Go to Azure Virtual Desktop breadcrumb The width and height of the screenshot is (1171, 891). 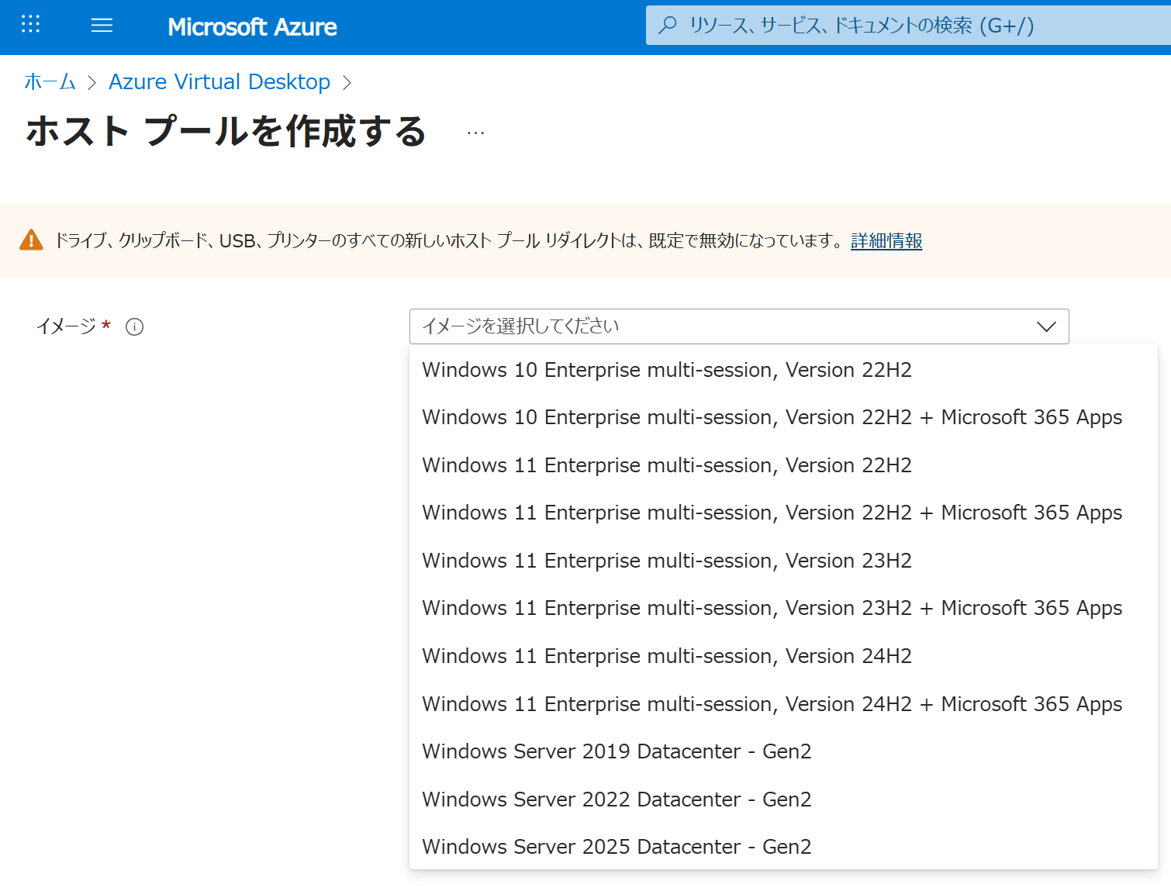point(219,81)
